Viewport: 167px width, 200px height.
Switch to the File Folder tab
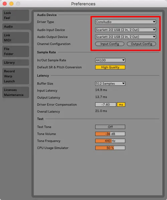(x=16, y=51)
